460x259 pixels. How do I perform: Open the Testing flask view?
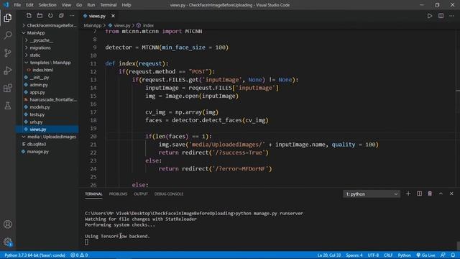8,106
